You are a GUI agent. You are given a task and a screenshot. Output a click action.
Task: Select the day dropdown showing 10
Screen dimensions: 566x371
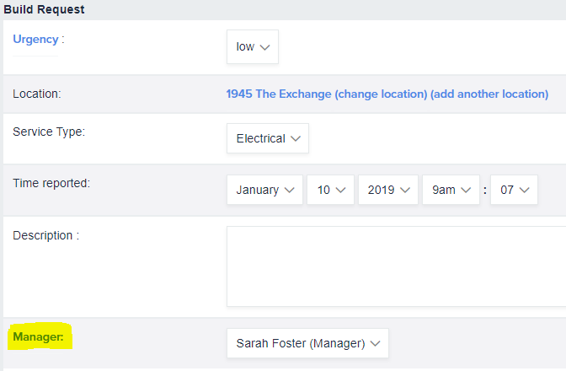click(330, 190)
